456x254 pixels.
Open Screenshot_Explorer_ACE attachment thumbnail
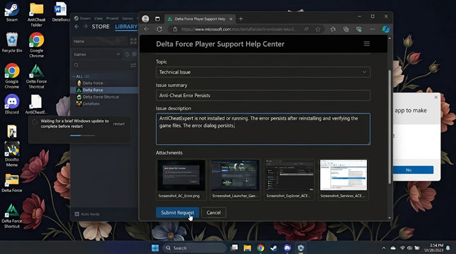289,180
